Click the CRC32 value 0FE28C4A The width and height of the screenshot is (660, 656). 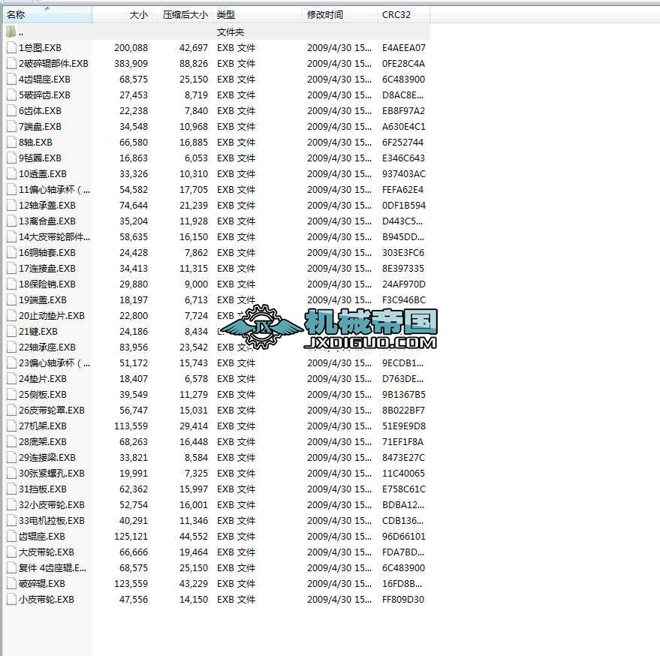[x=403, y=64]
